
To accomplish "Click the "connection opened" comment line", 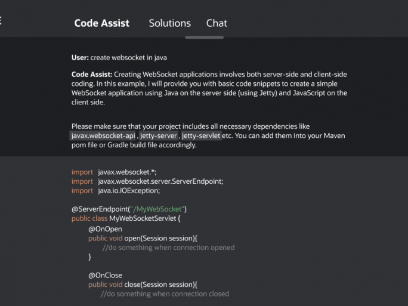I will pos(168,248).
